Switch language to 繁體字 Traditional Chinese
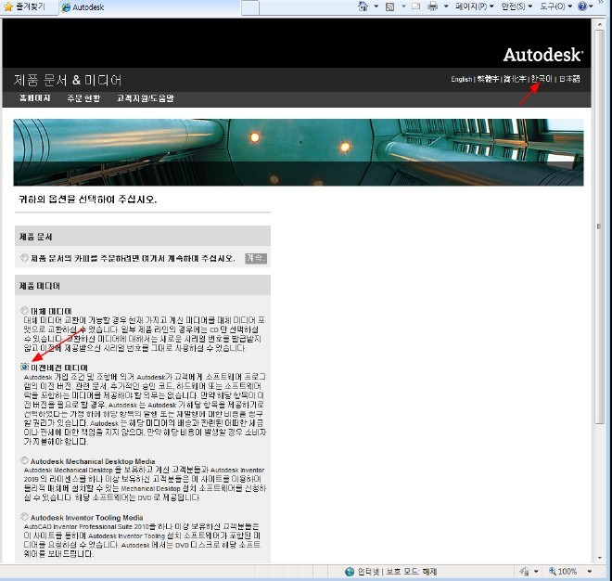 (488, 79)
